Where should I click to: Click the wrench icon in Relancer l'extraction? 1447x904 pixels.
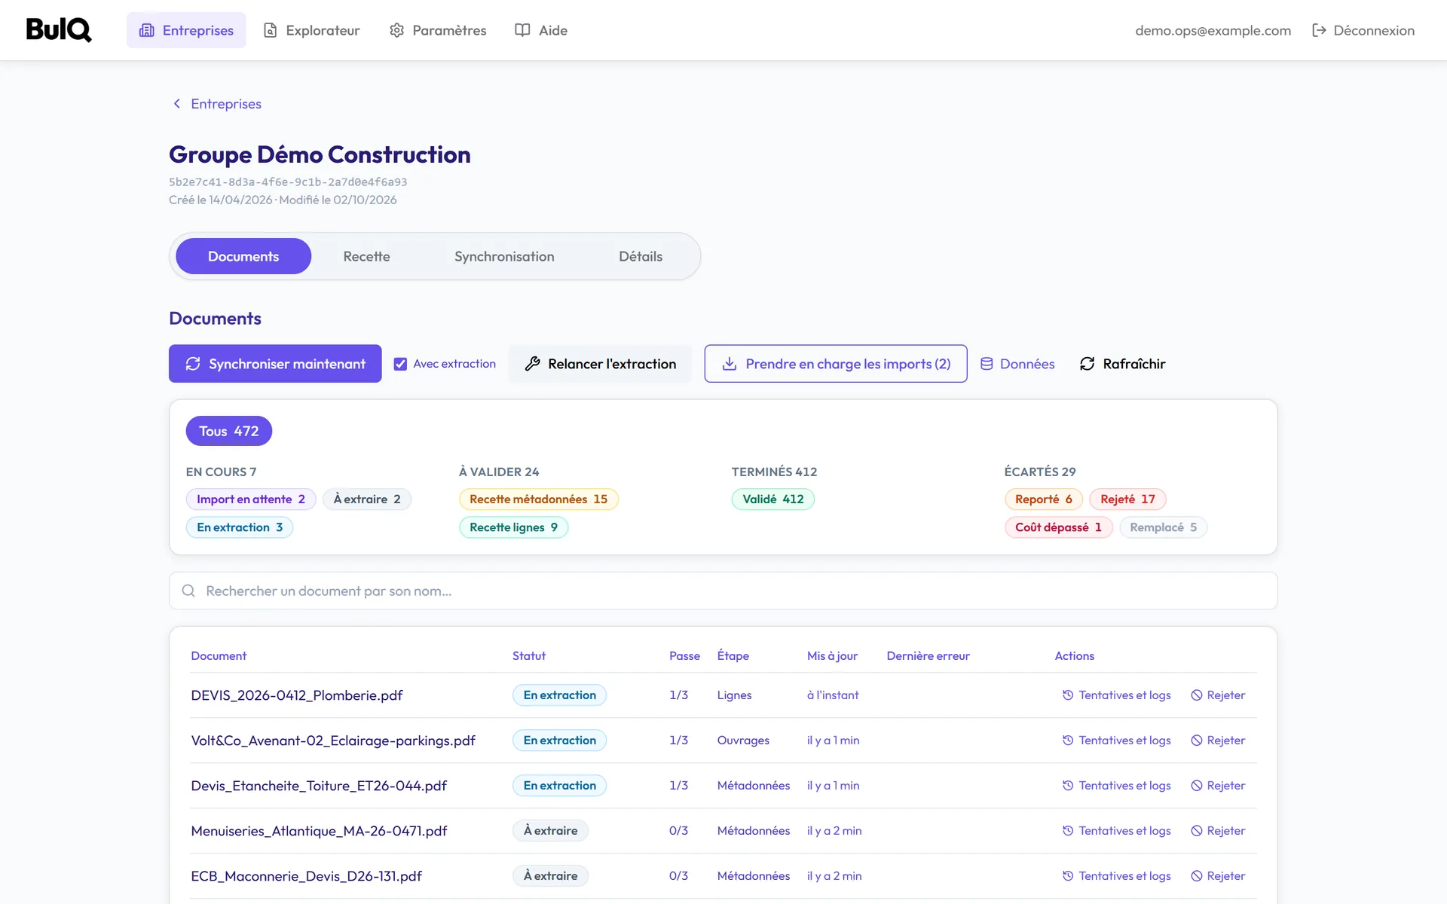pyautogui.click(x=532, y=364)
